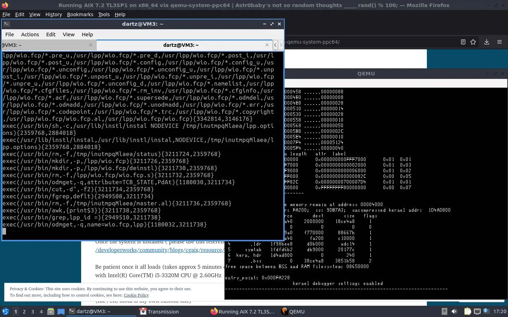Image resolution: width=508 pixels, height=317 pixels.
Task: Click the taskbar clock showing 17:20
Action: 500,311
